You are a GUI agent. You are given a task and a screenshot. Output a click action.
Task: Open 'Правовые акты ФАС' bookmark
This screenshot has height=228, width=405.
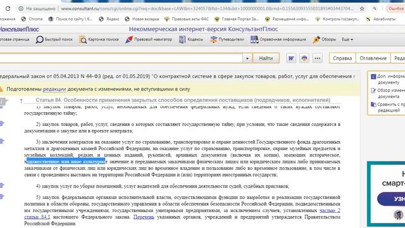[187, 19]
